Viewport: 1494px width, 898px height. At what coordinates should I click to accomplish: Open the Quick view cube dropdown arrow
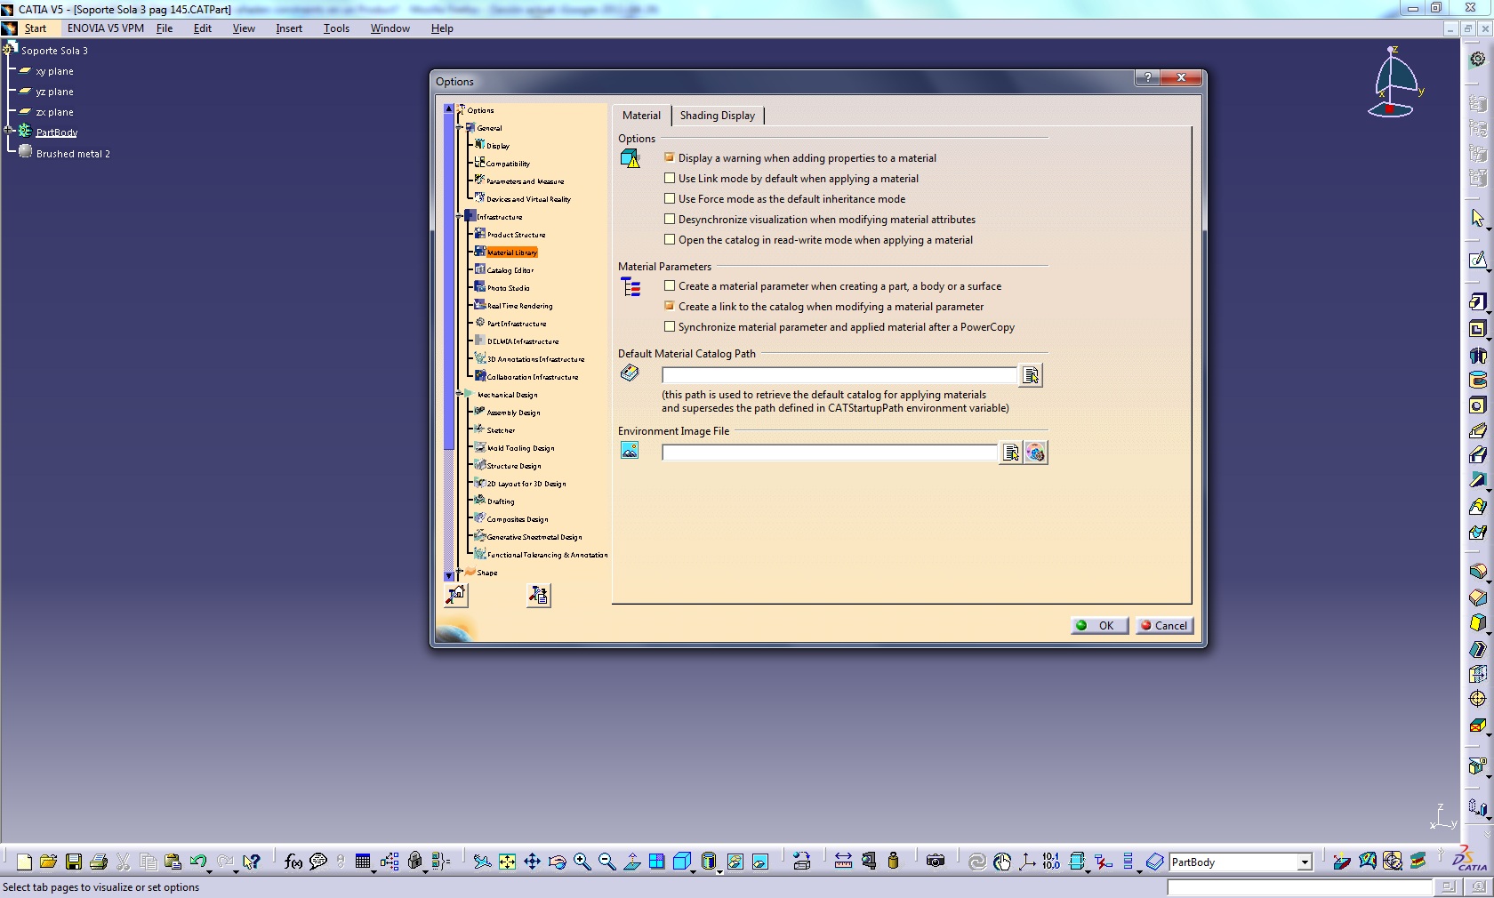pyautogui.click(x=695, y=870)
